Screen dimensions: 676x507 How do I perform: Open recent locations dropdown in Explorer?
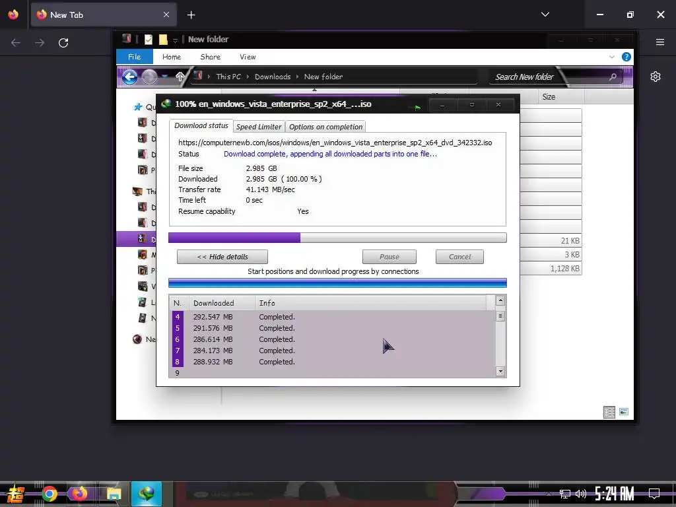(164, 77)
